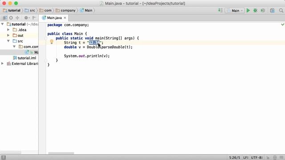
Task: Click the com breadcrumb
Action: [45, 11]
